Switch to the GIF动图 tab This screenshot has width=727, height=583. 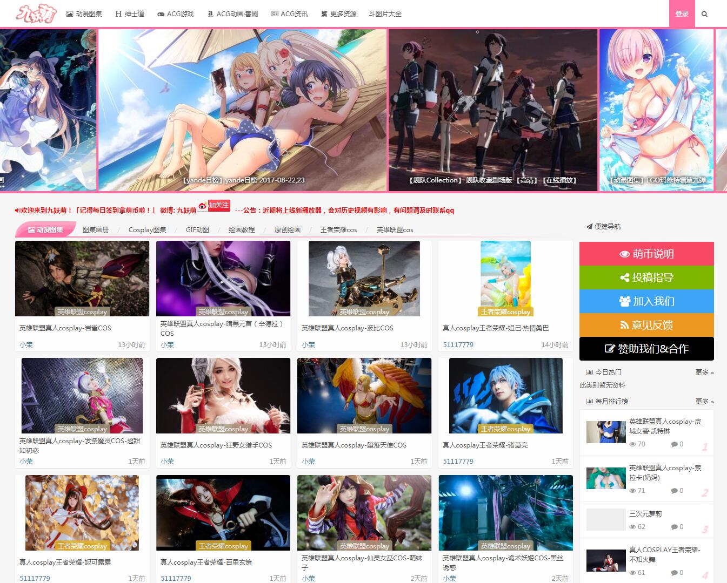197,230
